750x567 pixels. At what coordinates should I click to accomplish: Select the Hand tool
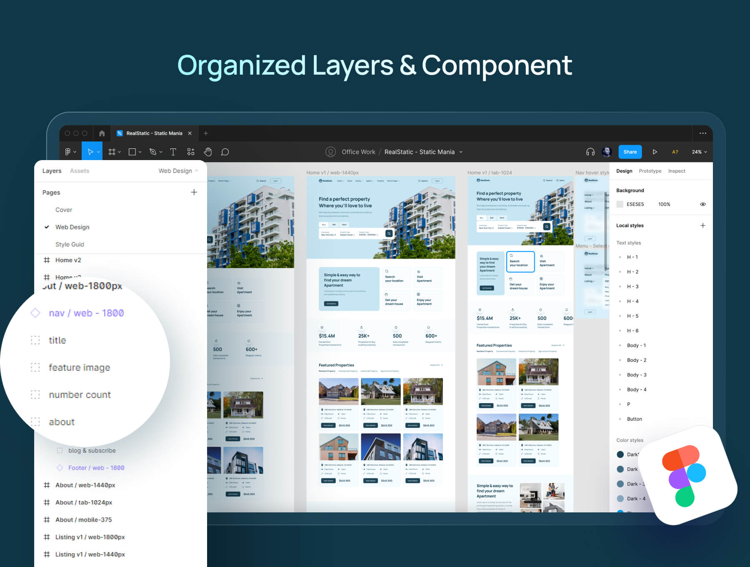pos(207,152)
